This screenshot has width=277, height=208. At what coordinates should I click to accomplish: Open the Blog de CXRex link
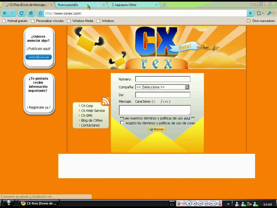pos(92,120)
